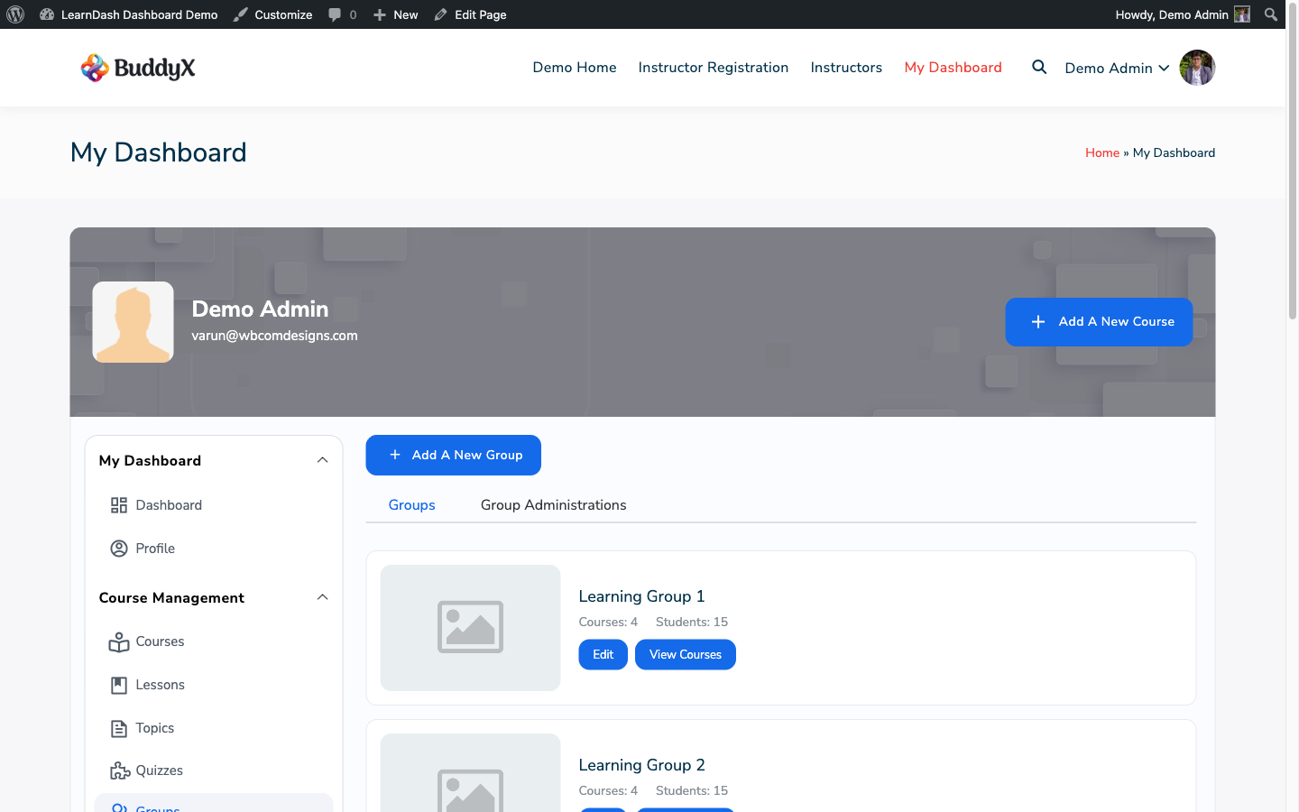1299x812 pixels.
Task: Open the Courses section icon in sidebar
Action: tap(119, 641)
